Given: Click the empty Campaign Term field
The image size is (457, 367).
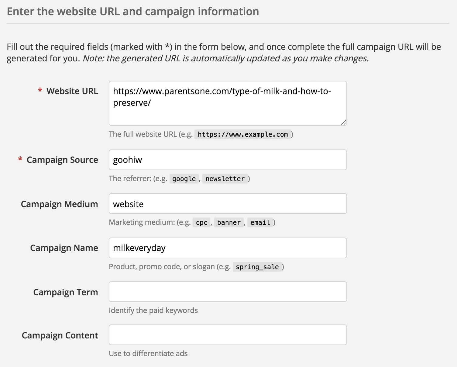Looking at the screenshot, I should tap(228, 292).
